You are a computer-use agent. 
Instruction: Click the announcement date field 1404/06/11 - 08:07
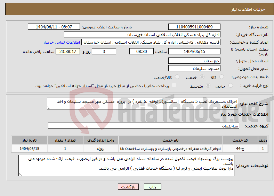[54, 27]
